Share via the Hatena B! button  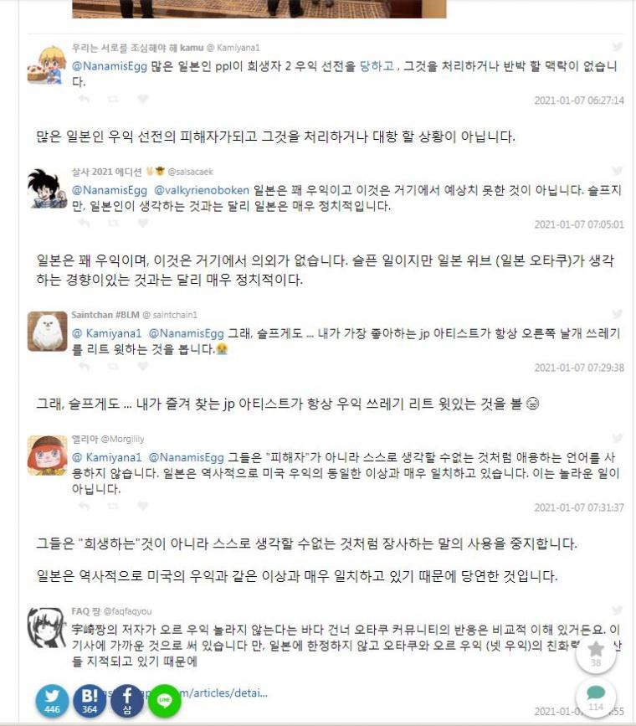[90, 701]
